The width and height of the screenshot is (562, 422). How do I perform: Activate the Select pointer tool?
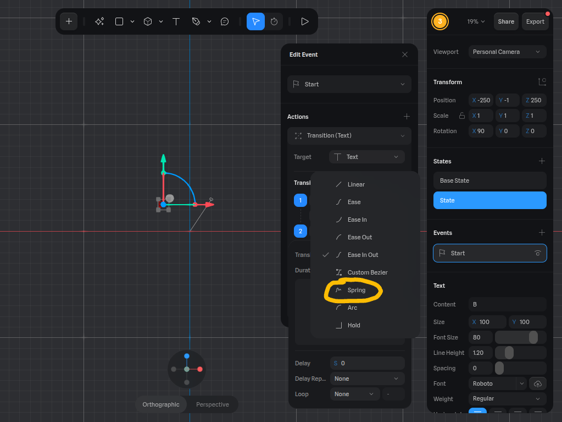pyautogui.click(x=255, y=21)
